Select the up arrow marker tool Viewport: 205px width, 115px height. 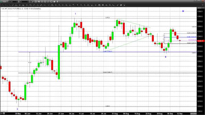point(81,5)
